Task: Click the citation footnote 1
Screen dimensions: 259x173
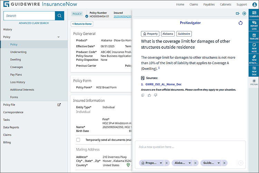Action: pos(159,68)
